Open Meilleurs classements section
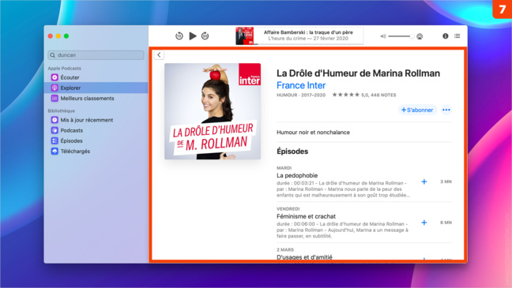Viewport: 512px width, 288px height. tap(96, 98)
